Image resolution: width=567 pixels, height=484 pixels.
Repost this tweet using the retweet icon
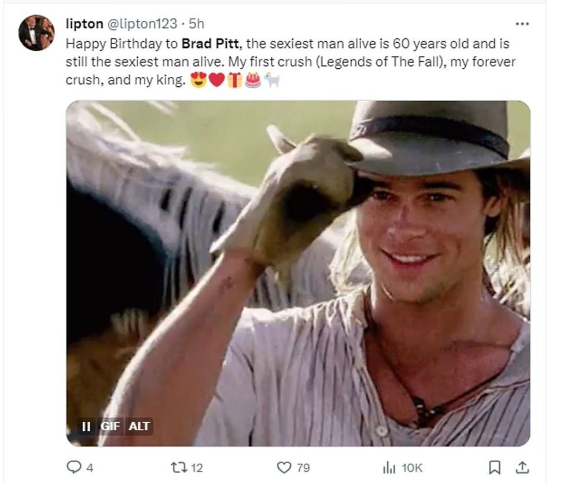click(178, 467)
